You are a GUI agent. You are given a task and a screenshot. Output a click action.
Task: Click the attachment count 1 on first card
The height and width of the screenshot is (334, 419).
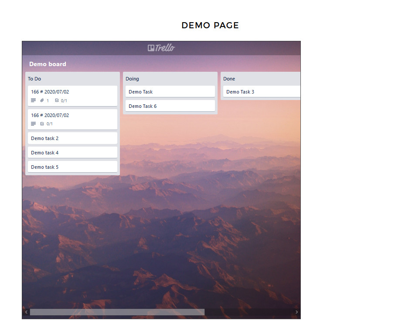(x=48, y=101)
